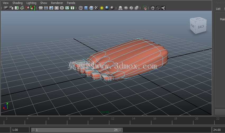Click X-Ray Active Components icon
The image size is (225, 133).
click(158, 8)
